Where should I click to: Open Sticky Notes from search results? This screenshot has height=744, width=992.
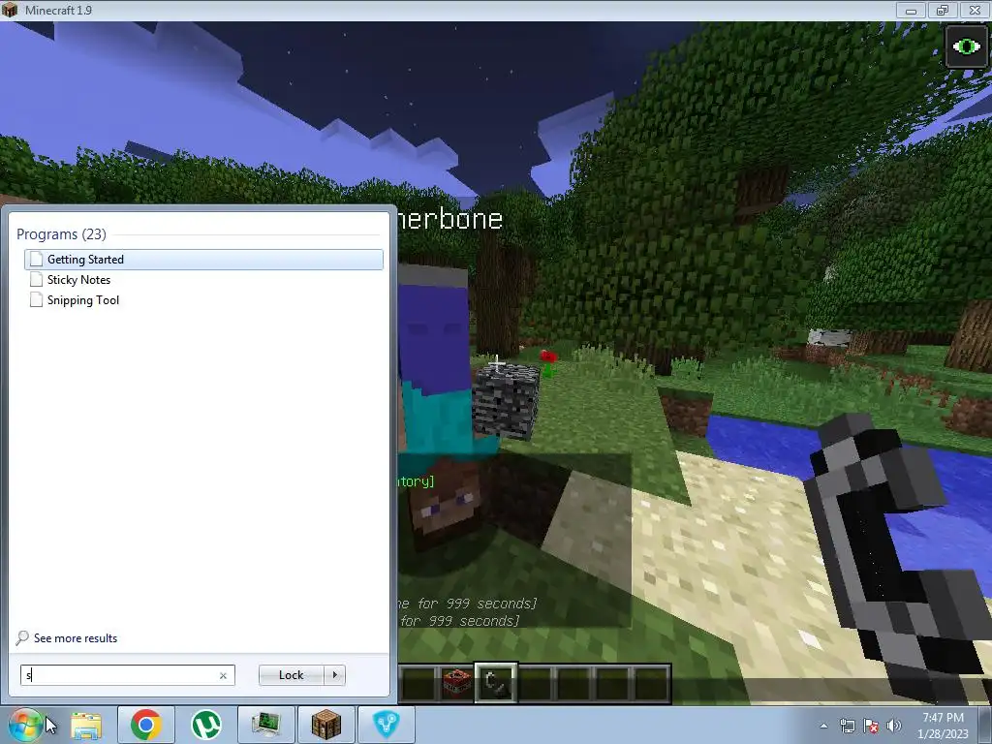point(203,280)
